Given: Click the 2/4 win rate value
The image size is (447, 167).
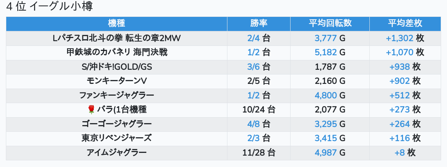Looking at the screenshot, I should 254,38.
